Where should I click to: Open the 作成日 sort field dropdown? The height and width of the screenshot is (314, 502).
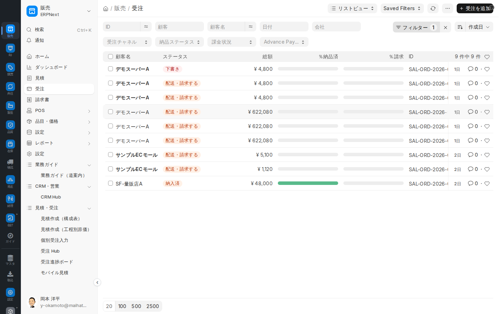point(479,27)
